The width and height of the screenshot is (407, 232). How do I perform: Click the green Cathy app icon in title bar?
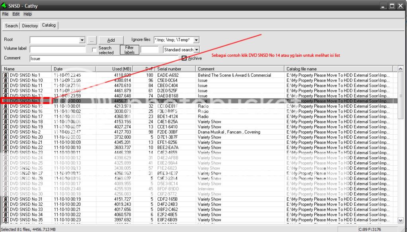pos(4,6)
